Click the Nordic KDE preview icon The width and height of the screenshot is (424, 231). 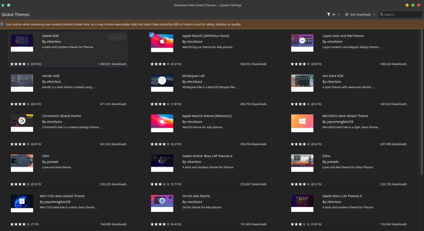(22, 83)
